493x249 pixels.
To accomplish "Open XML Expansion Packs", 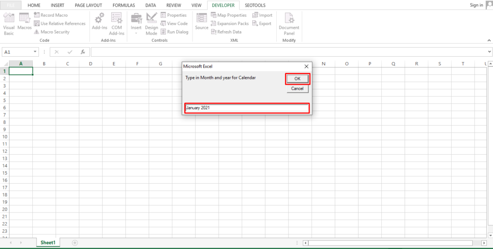I will point(230,24).
